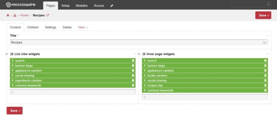The width and height of the screenshot is (277, 120).
Task: Trash the recipes-top widget
Action: (265, 85)
